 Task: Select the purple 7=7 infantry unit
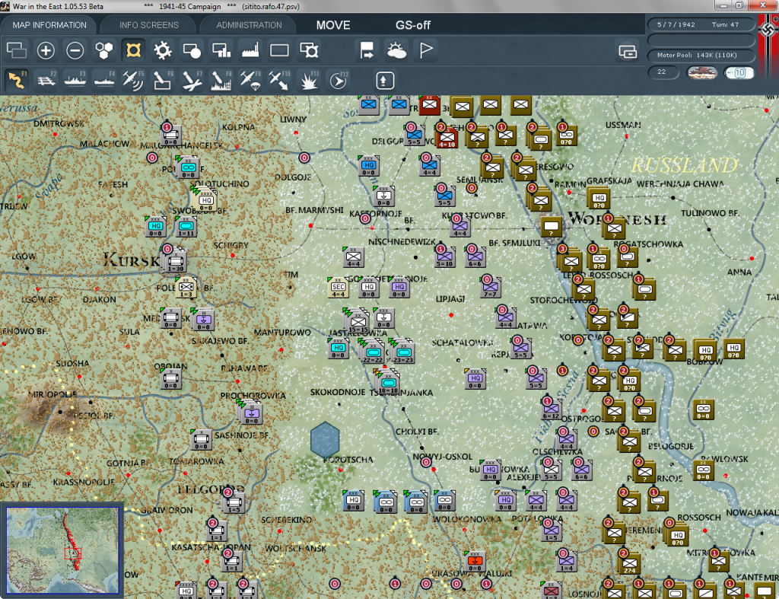[x=491, y=287]
